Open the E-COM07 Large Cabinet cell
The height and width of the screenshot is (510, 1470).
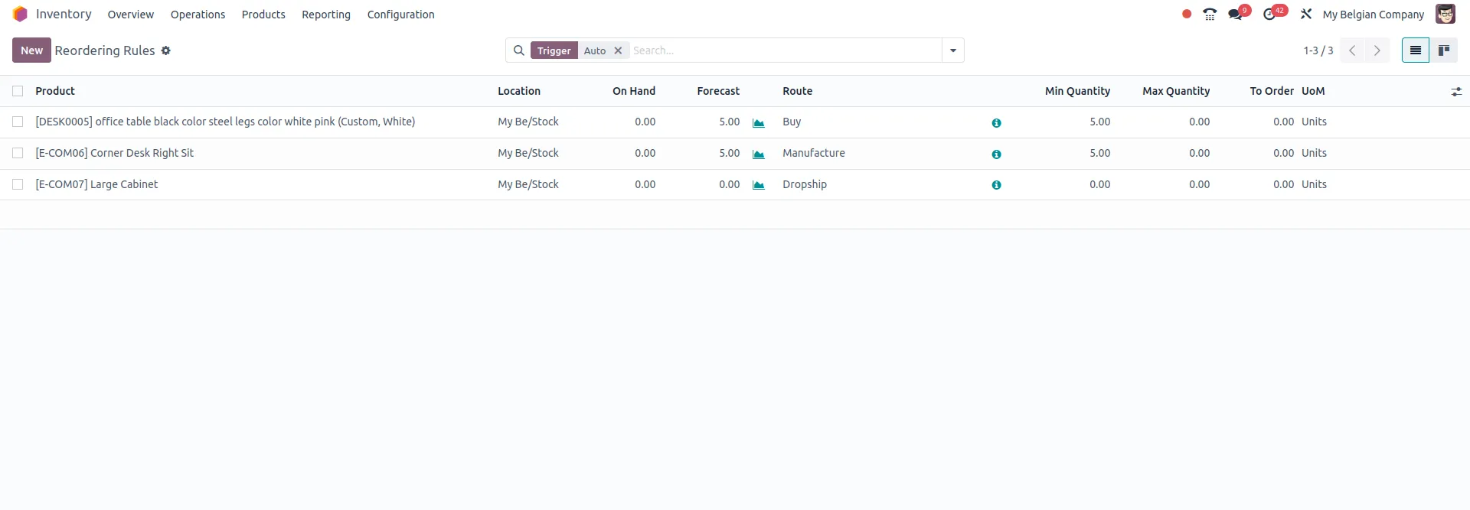pyautogui.click(x=96, y=184)
